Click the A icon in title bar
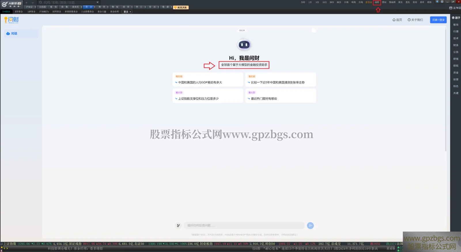The width and height of the screenshot is (461, 252). pos(442,2)
